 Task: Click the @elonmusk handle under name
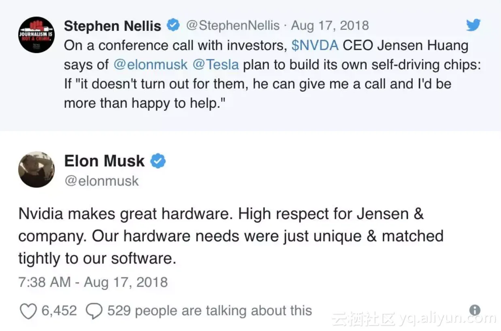(101, 180)
